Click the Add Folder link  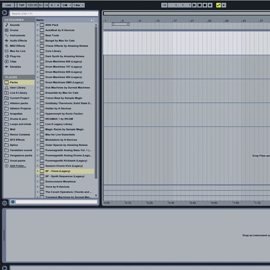click(18, 166)
